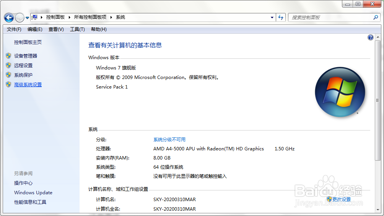Click the 1.50 GHz text

point(285,148)
